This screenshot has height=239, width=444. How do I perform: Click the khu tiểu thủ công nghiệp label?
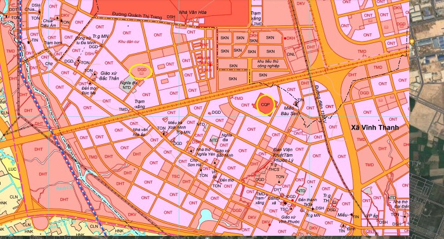[268, 63]
